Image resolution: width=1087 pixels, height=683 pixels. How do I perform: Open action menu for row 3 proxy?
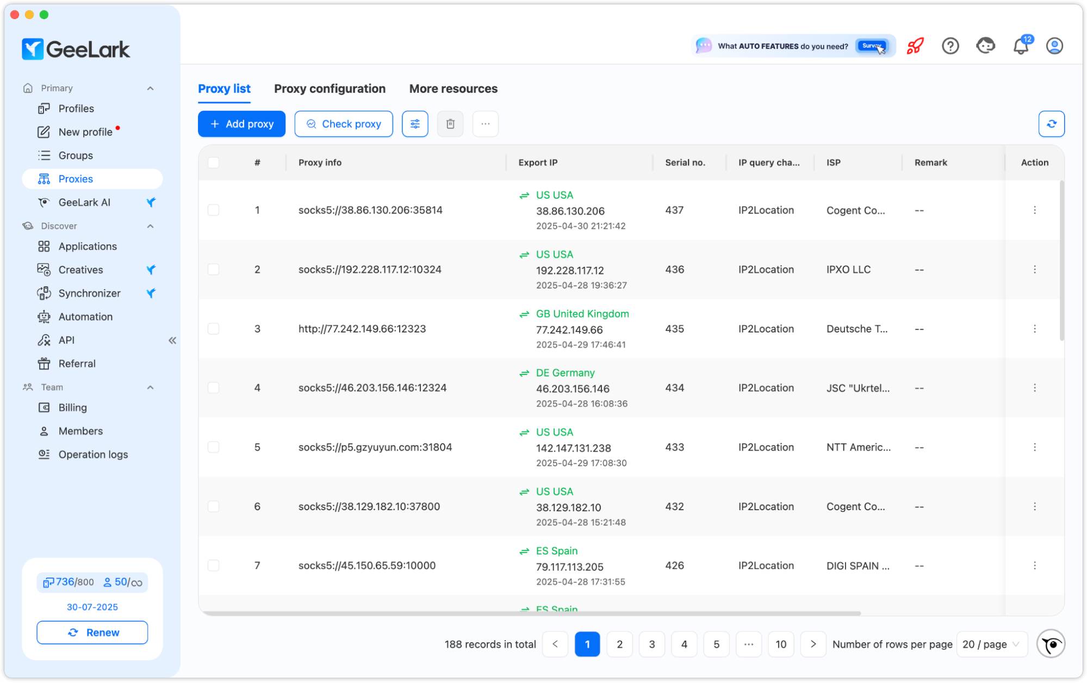point(1034,329)
